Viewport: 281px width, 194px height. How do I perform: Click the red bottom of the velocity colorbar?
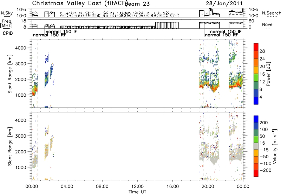pos(256,173)
